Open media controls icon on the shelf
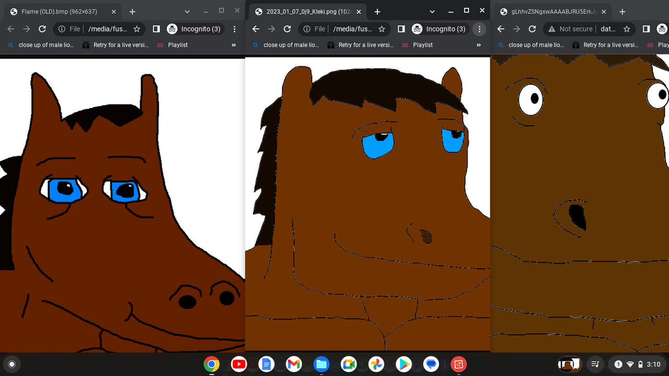 click(x=595, y=364)
